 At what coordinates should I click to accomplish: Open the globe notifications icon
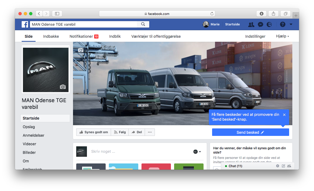[x=269, y=24]
